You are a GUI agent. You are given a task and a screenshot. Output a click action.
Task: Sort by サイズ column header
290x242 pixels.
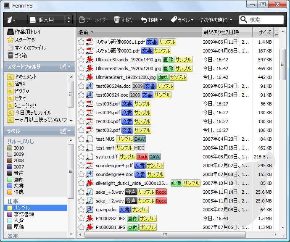pos(263,32)
